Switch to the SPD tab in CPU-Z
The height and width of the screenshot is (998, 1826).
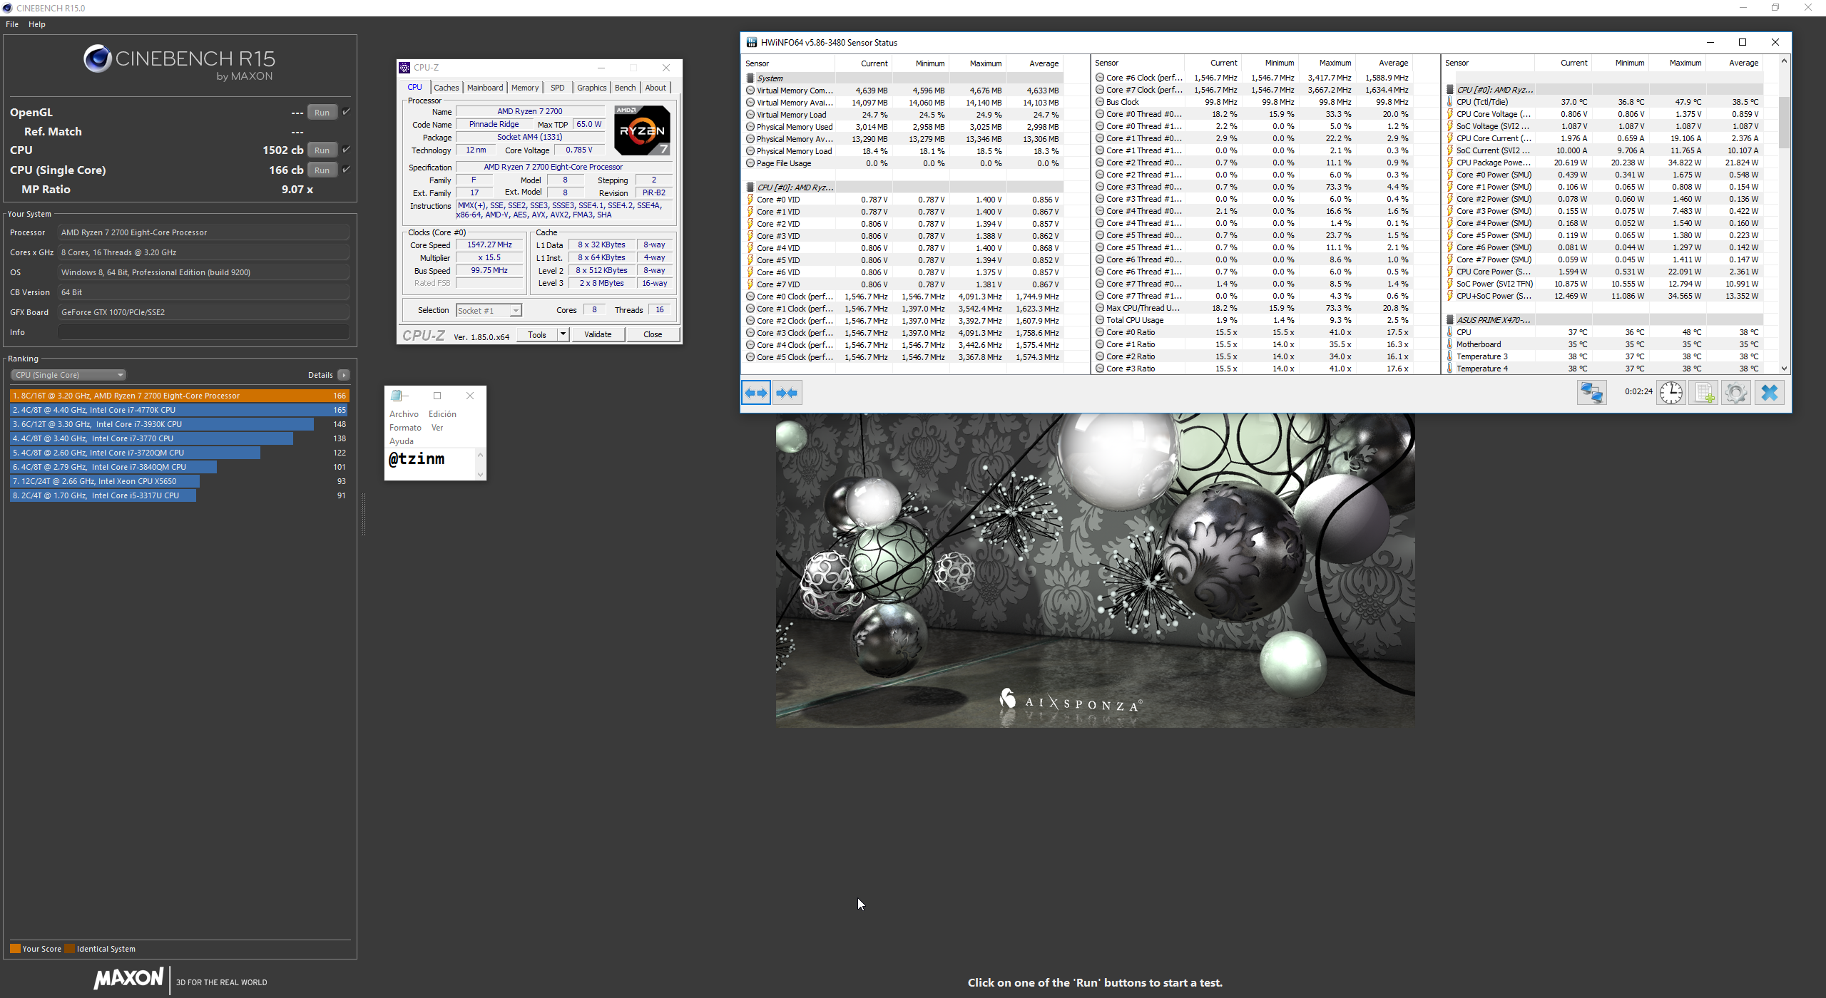point(558,88)
